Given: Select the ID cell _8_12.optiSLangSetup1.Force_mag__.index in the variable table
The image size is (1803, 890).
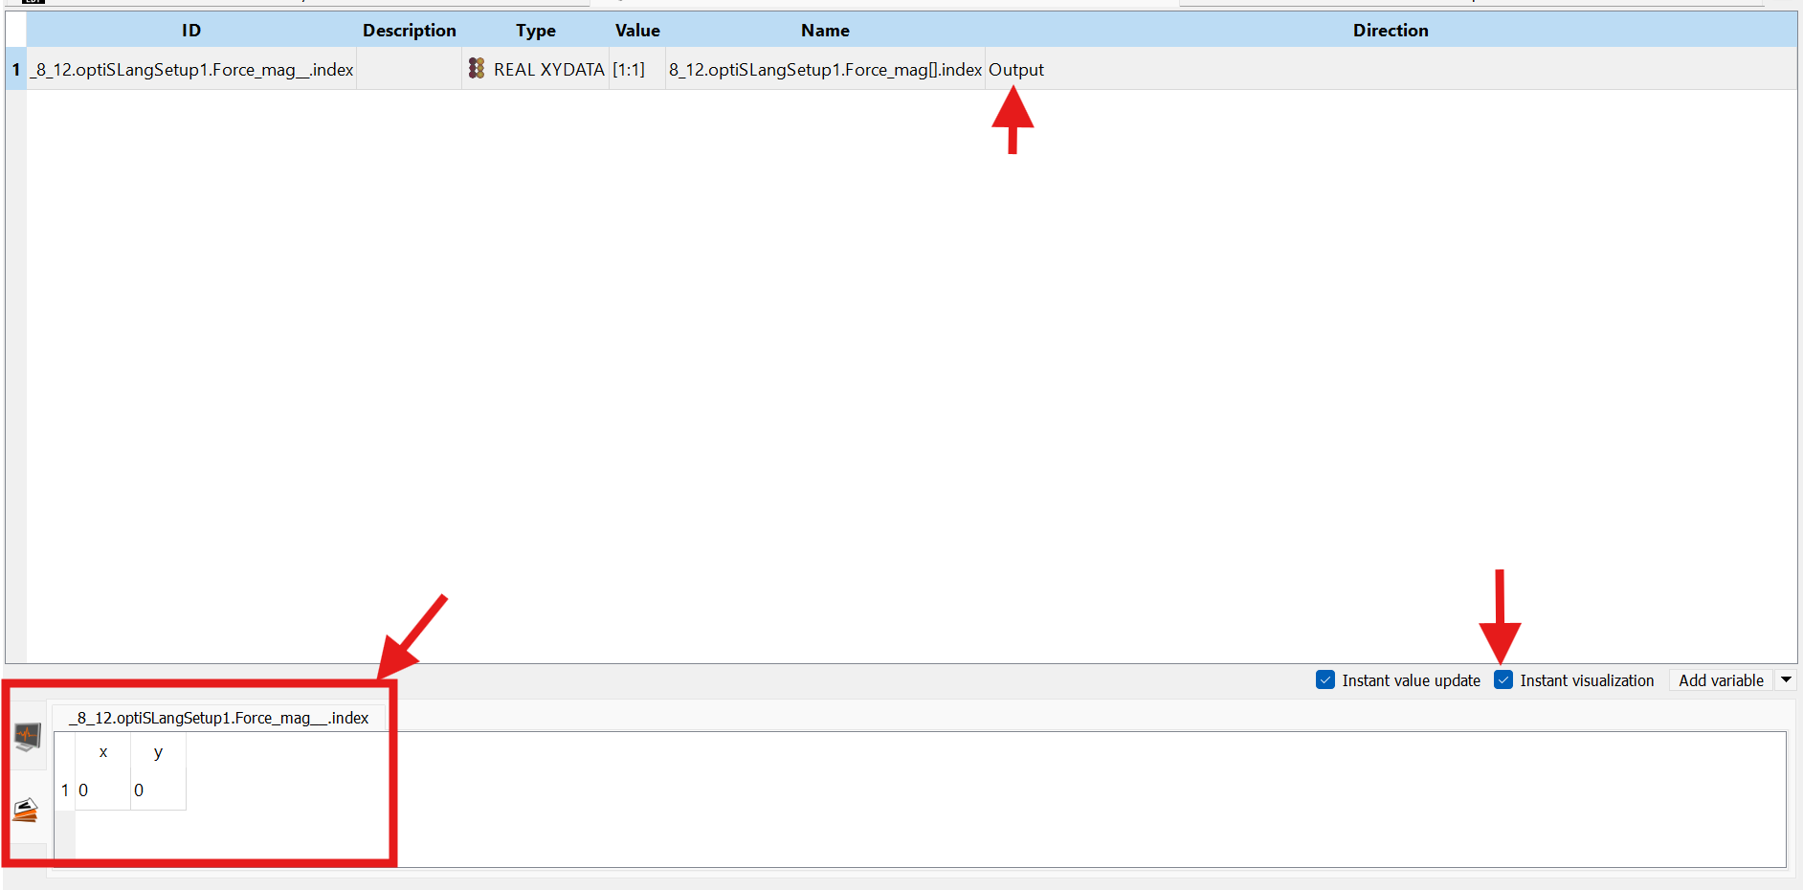Looking at the screenshot, I should click(x=191, y=70).
